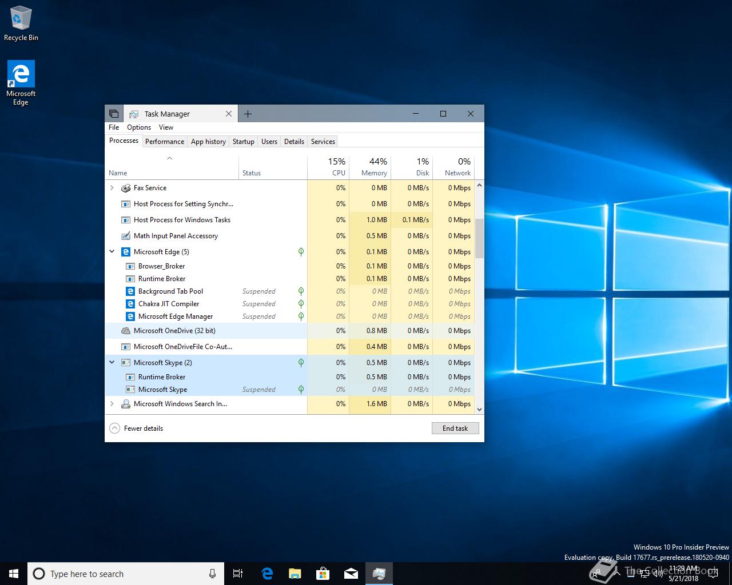Collapse the Microsoft Edge (5) group
The width and height of the screenshot is (732, 585).
112,252
